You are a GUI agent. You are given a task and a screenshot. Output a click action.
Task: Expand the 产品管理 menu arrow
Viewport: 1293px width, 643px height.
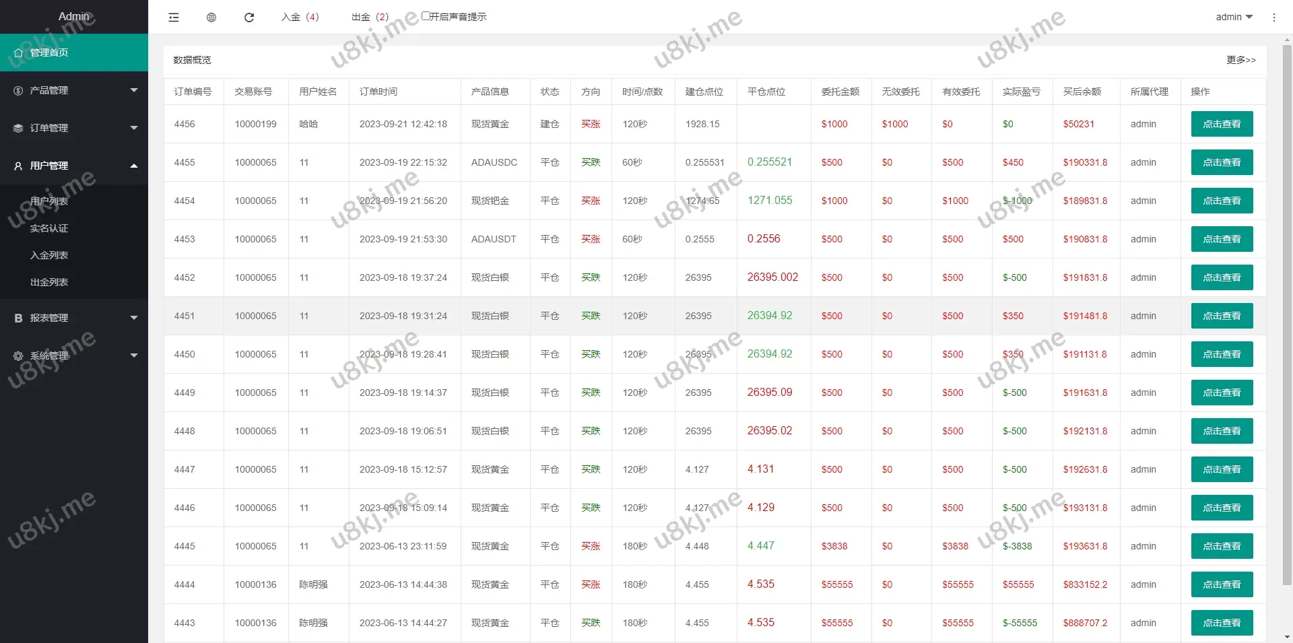133,90
